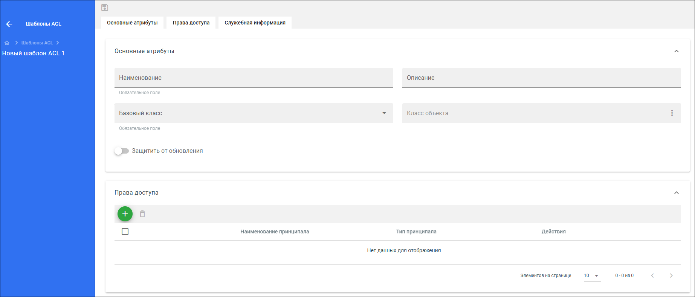Go to previous table page
The width and height of the screenshot is (695, 297).
coord(652,276)
